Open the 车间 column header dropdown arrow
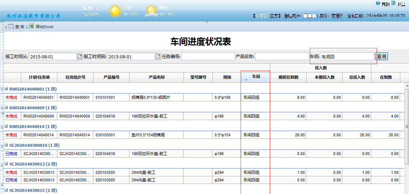The image size is (409, 194). click(246, 80)
